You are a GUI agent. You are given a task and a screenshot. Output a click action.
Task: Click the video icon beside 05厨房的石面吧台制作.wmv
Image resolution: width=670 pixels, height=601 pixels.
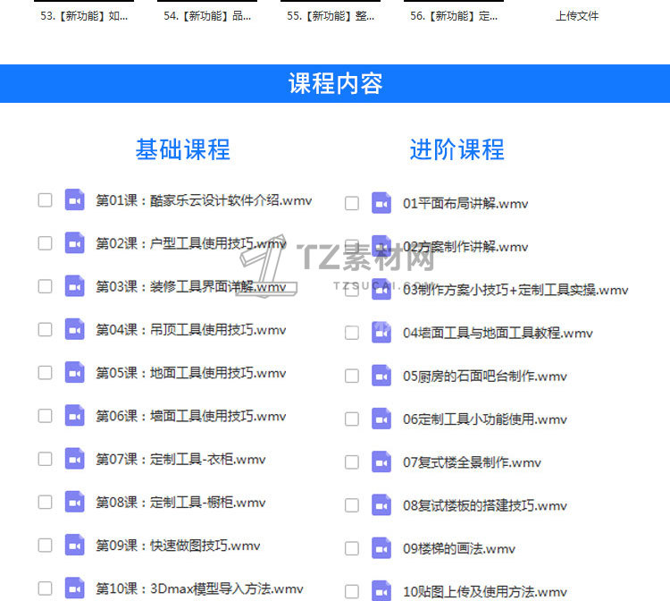381,376
